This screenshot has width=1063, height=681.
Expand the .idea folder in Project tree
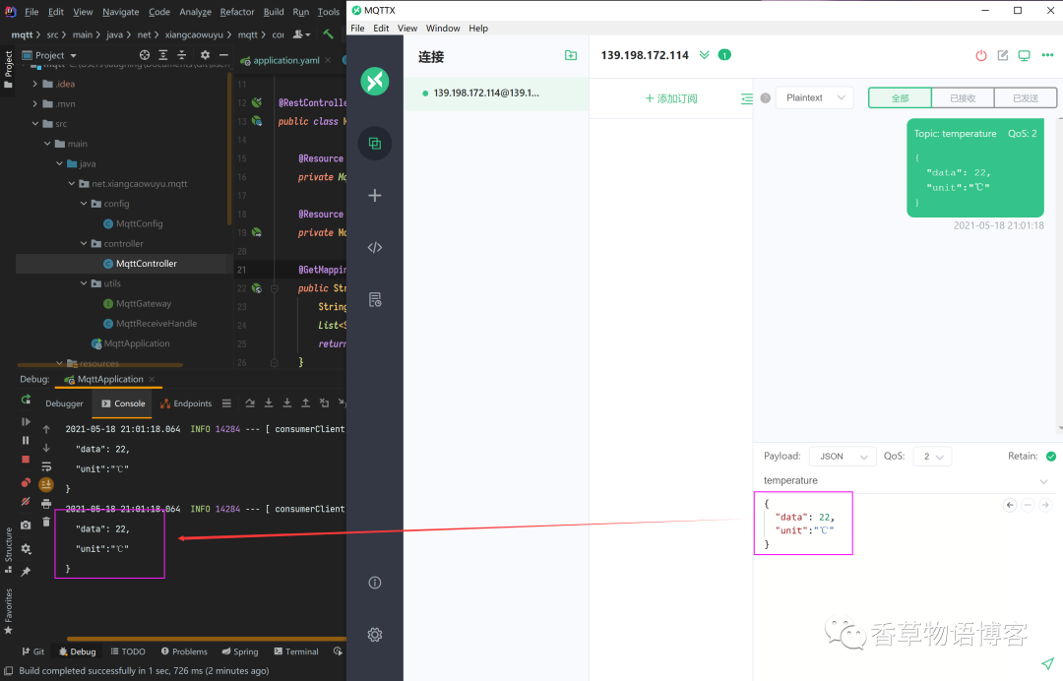click(x=35, y=84)
